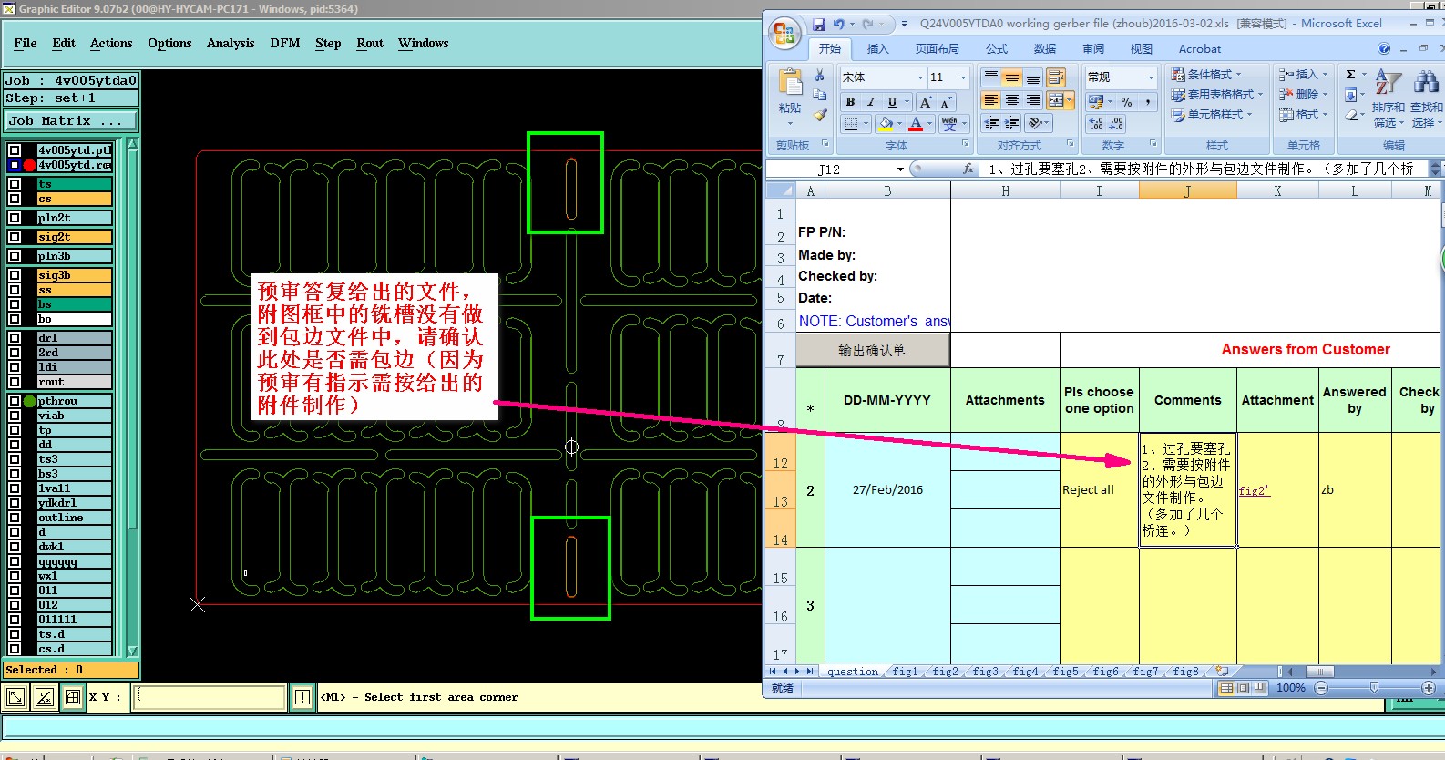The height and width of the screenshot is (760, 1445).
Task: Open the Rout menu in Graphic Editor
Action: click(370, 43)
